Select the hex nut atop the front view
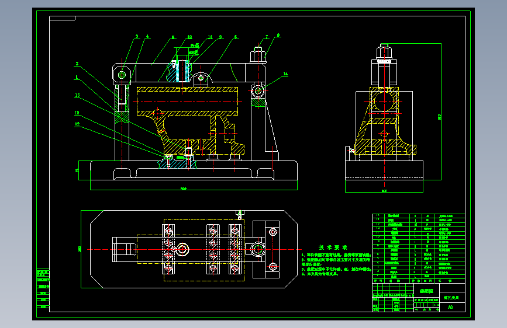 [258, 55]
